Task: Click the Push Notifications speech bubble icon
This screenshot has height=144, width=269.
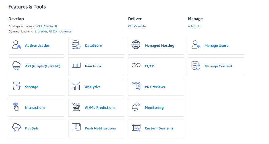Action: (x=76, y=128)
